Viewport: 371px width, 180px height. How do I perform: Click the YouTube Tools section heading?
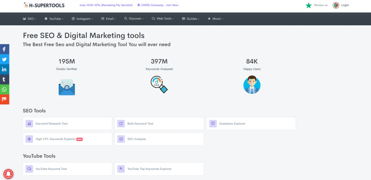click(x=39, y=156)
